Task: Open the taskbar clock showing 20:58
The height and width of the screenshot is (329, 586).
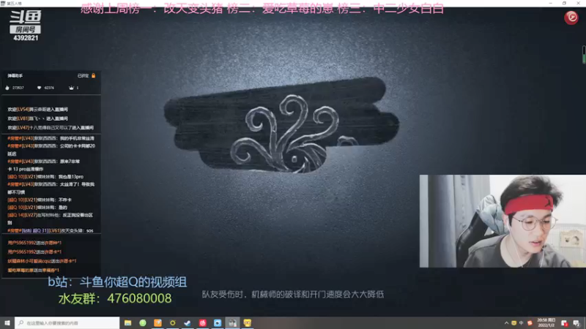Action: [546, 323]
